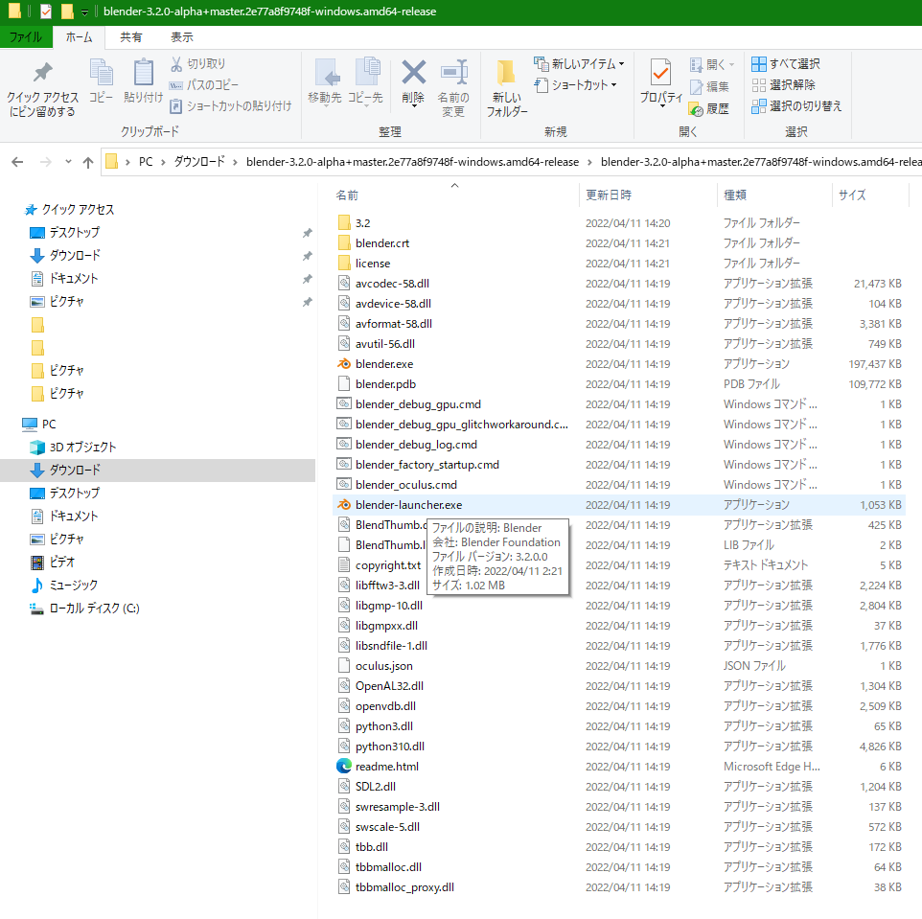Select PC in the navigation tree
Image resolution: width=922 pixels, height=919 pixels.
click(38, 424)
